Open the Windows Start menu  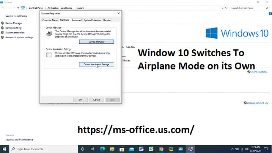pos(4,149)
